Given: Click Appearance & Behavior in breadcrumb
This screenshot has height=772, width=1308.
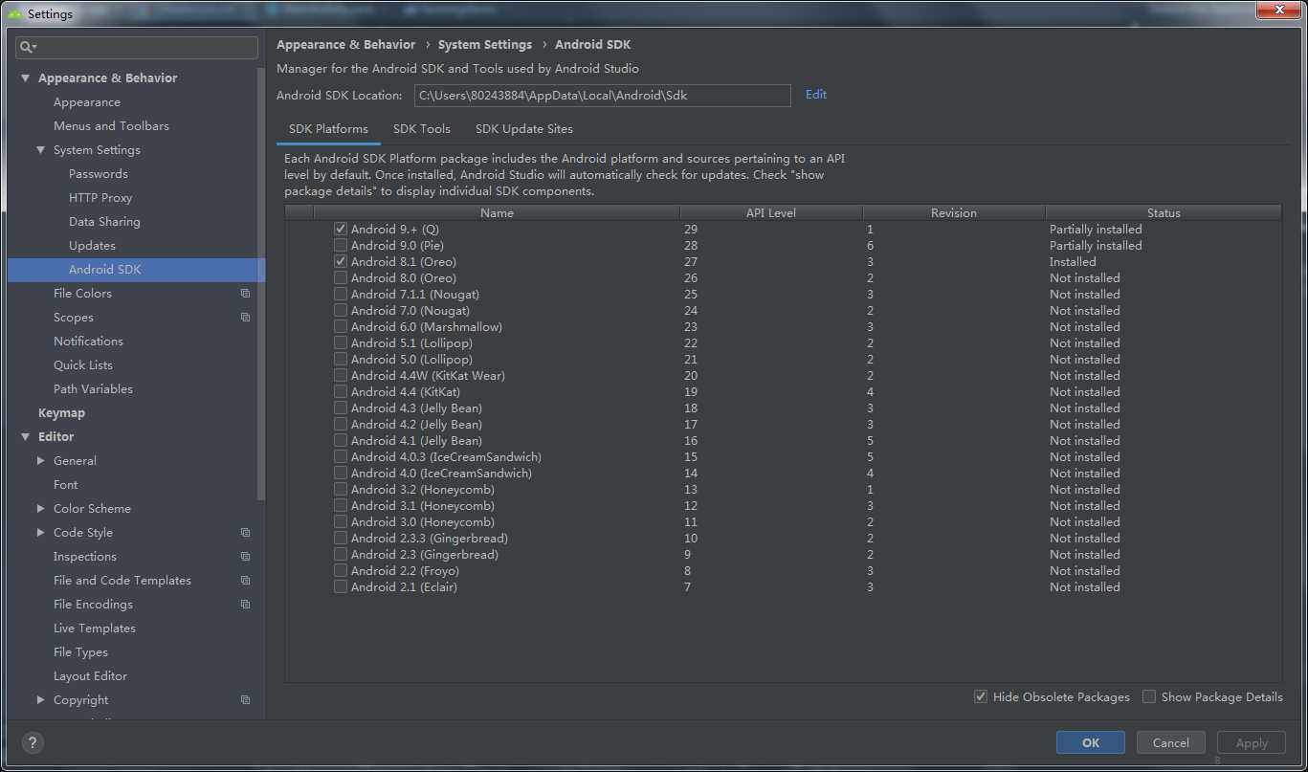Looking at the screenshot, I should 346,45.
